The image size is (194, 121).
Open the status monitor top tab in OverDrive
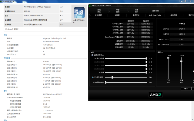(x=118, y=11)
